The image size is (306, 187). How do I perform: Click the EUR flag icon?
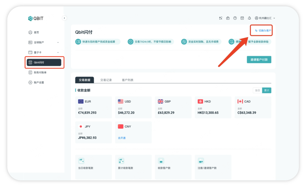point(81,101)
